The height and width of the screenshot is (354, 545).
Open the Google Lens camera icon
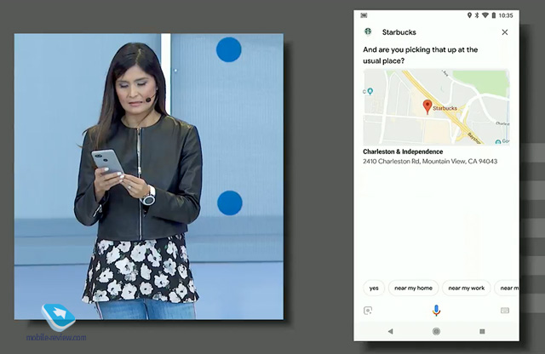[x=368, y=311]
